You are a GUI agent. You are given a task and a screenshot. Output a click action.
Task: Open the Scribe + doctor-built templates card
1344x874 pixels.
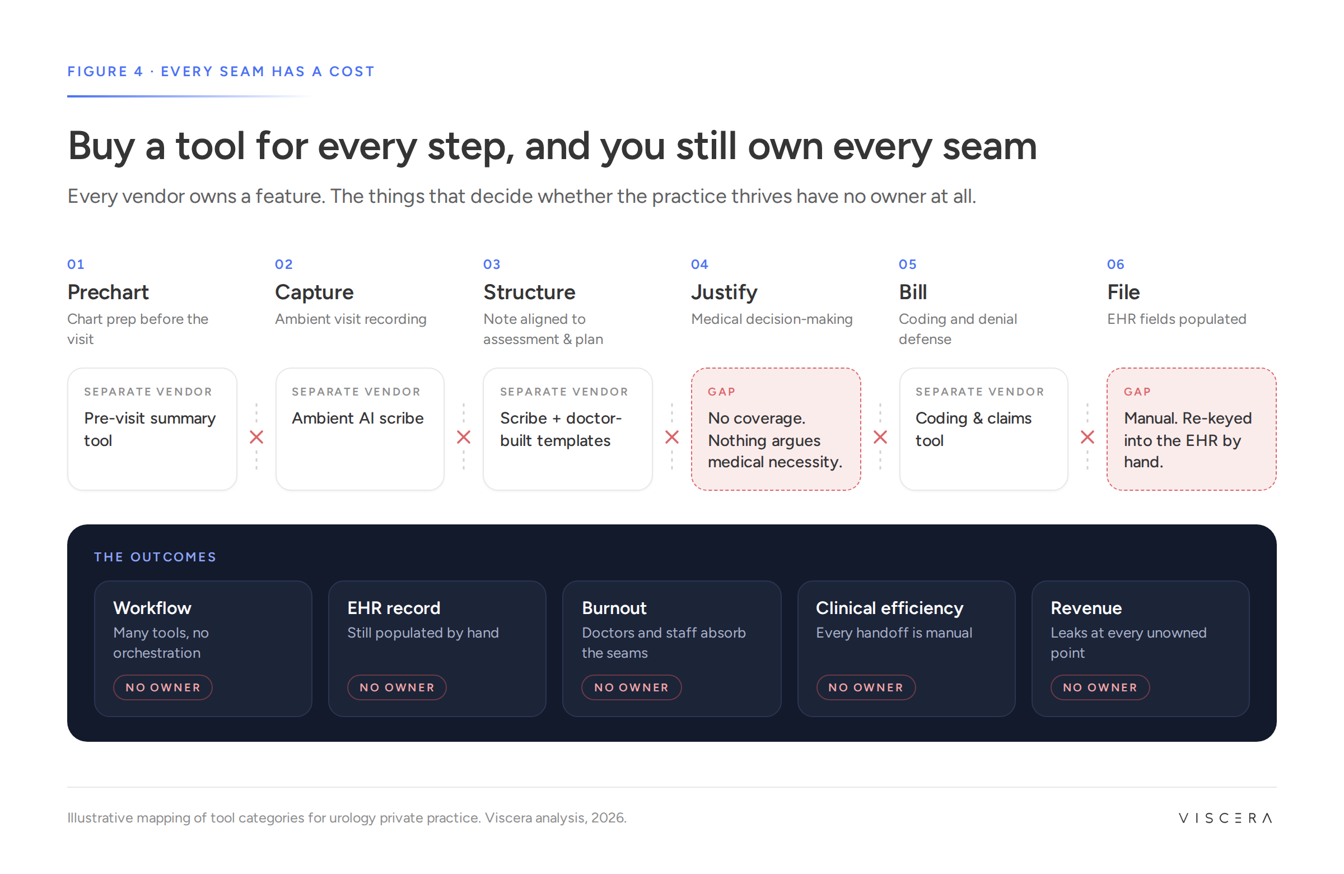[x=567, y=429]
